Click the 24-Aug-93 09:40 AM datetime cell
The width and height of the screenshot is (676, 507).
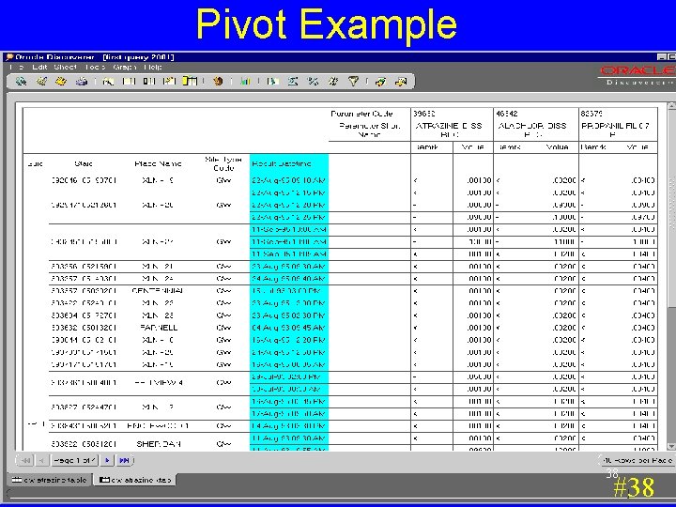[289, 279]
